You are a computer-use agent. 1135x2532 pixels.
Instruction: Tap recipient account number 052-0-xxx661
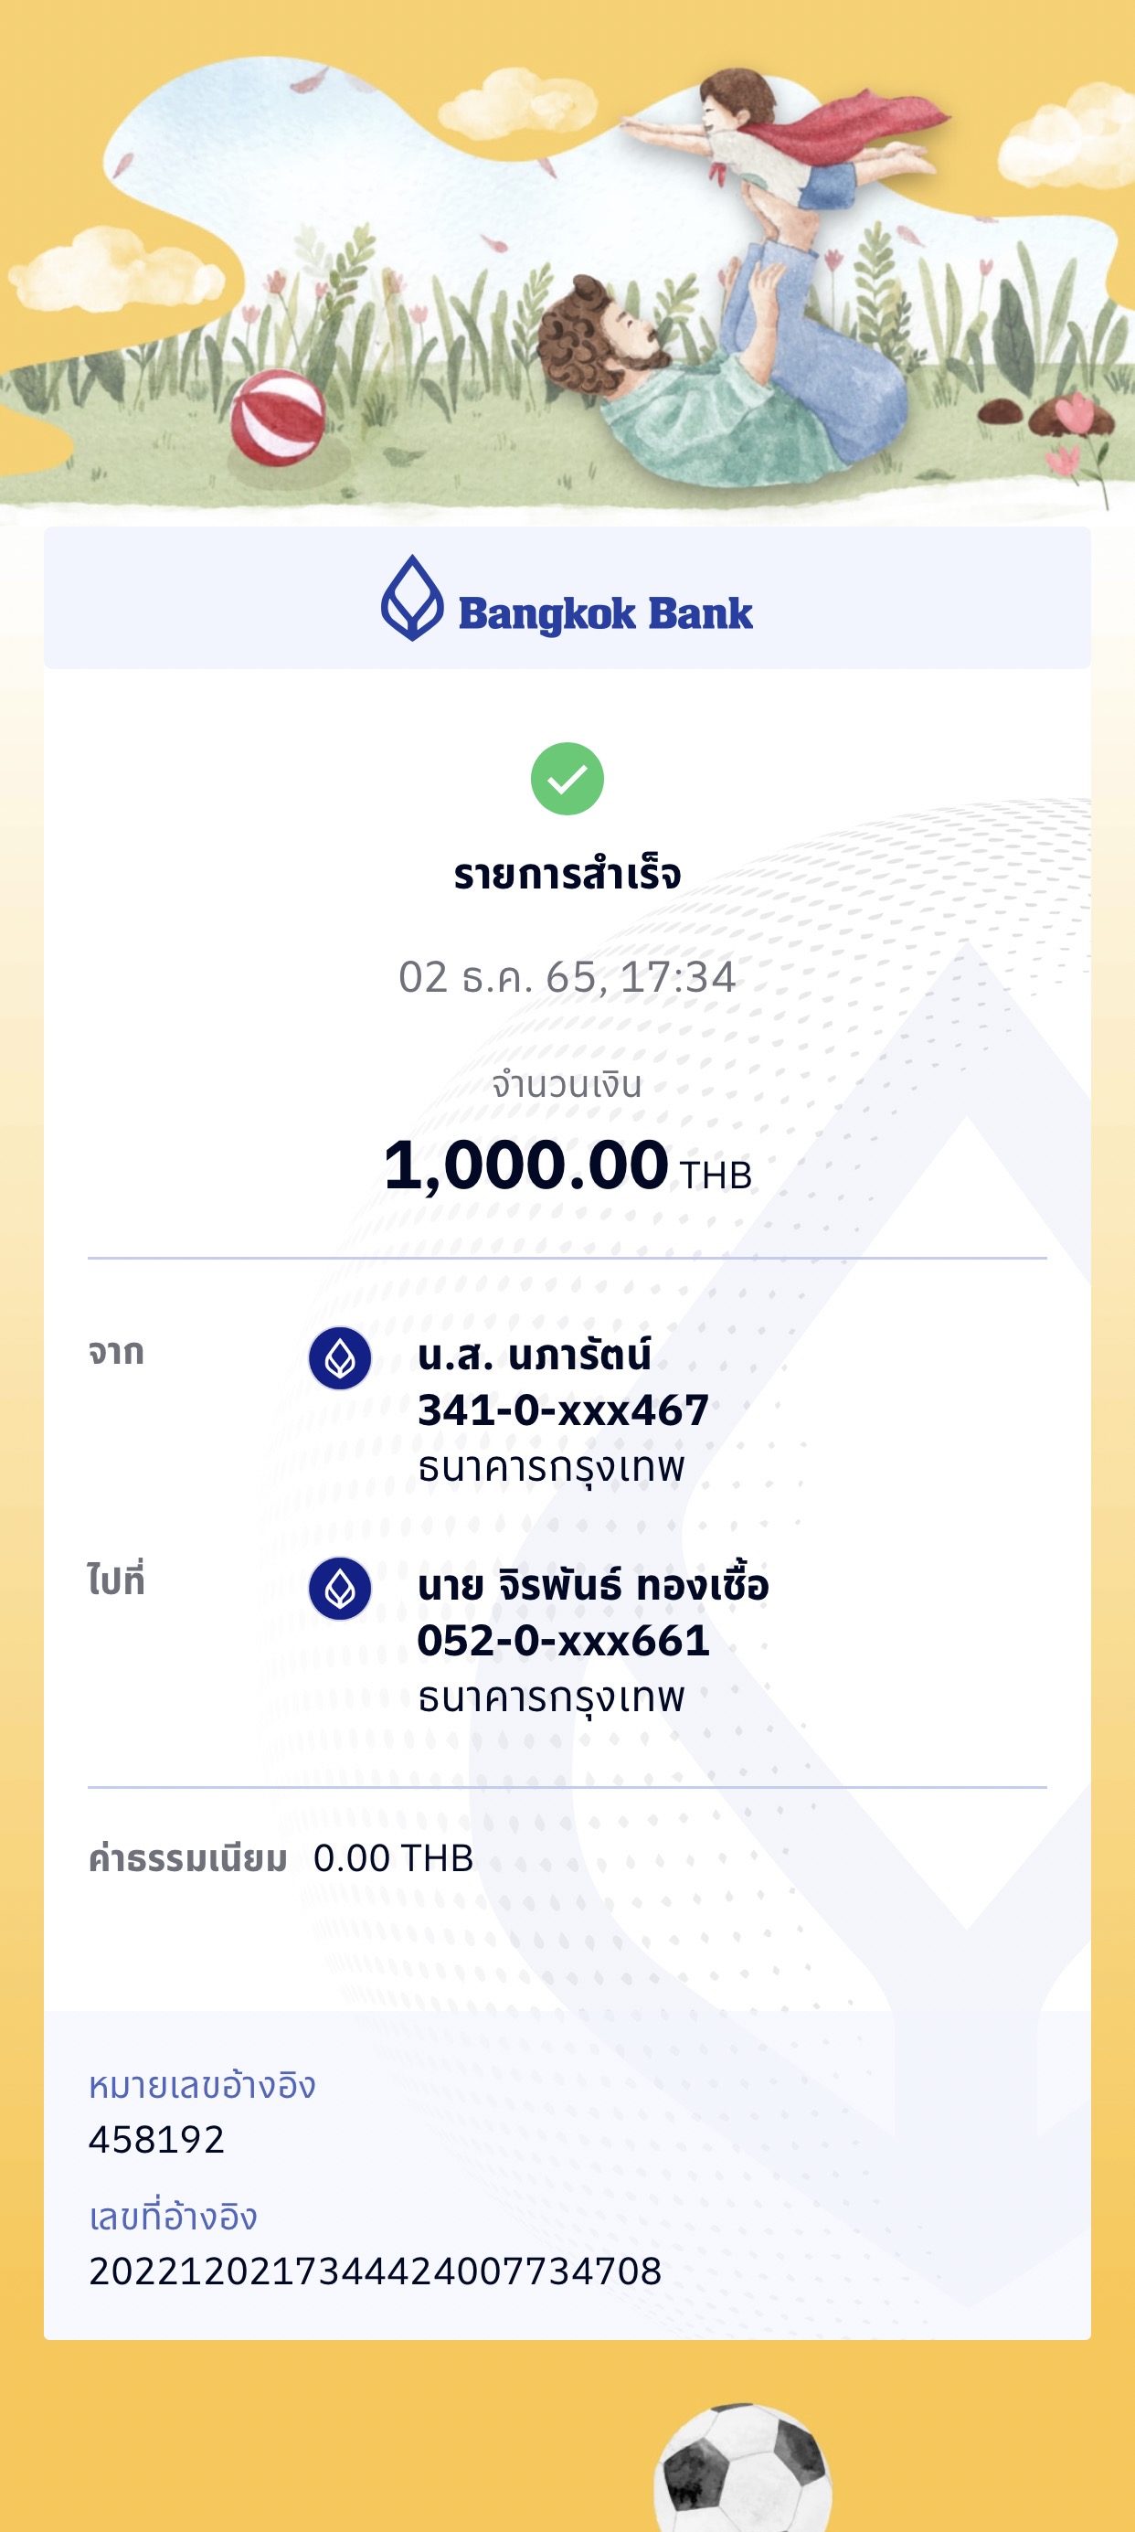(x=563, y=1641)
